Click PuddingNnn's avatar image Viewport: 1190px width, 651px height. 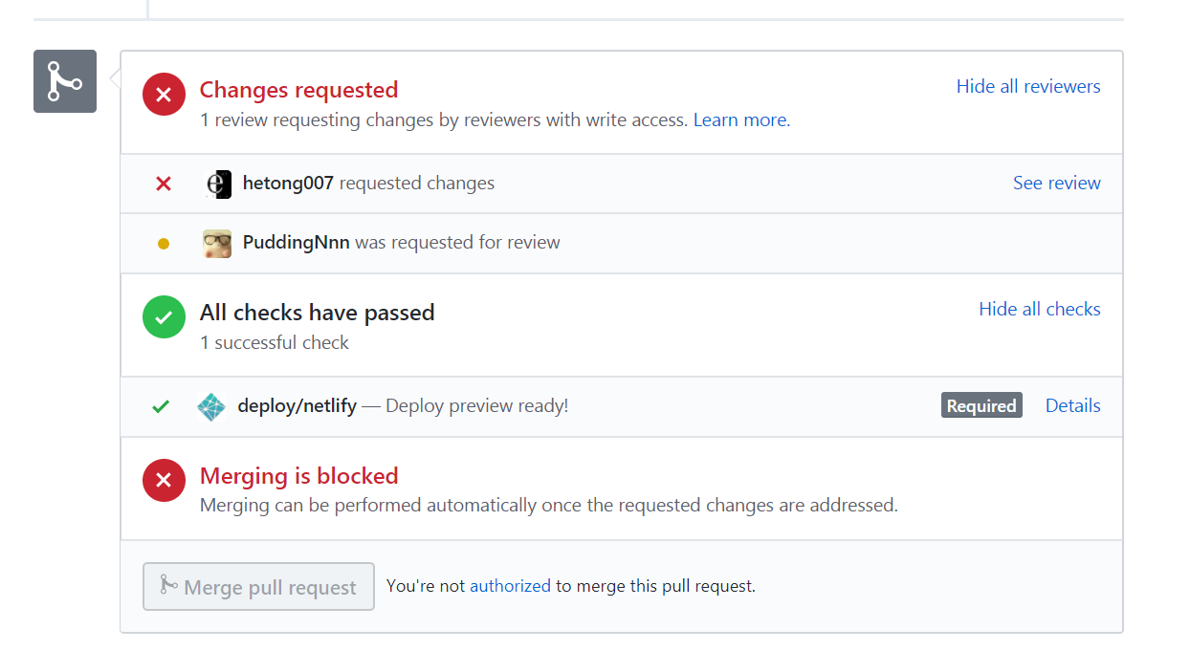[217, 244]
